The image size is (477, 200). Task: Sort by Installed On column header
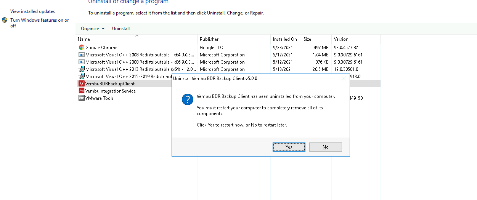(285, 39)
